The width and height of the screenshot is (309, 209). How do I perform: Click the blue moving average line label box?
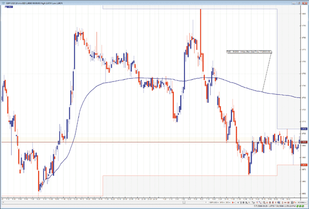click(x=249, y=52)
